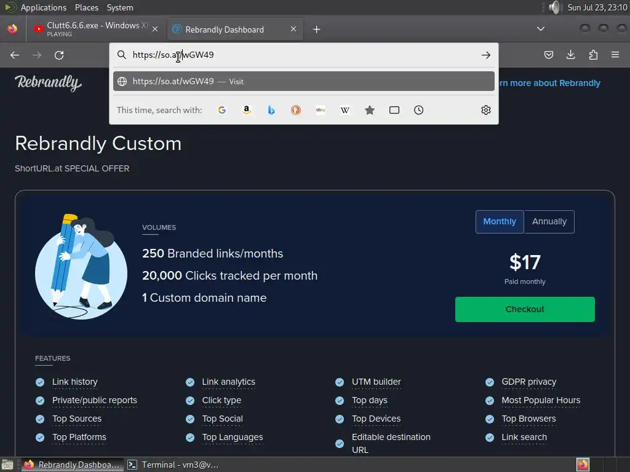Search this time with eBay
This screenshot has height=472, width=630.
click(x=321, y=110)
